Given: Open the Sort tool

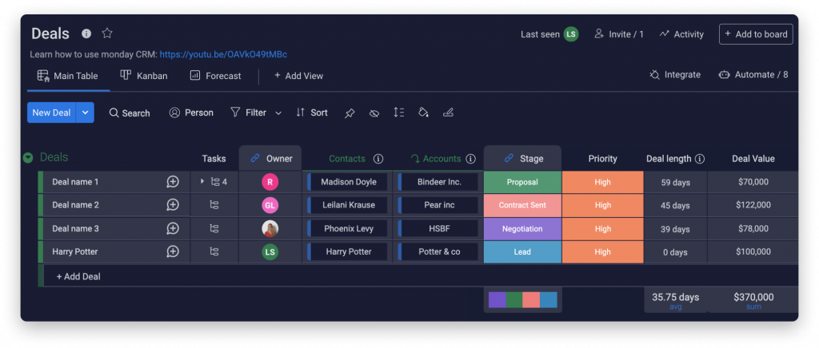Looking at the screenshot, I should (312, 113).
